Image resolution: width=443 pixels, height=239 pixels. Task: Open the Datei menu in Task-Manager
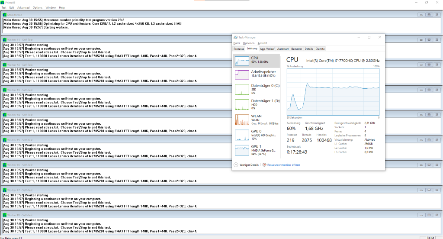coord(237,43)
